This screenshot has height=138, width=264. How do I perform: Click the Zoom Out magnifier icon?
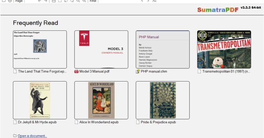coord(78,1)
